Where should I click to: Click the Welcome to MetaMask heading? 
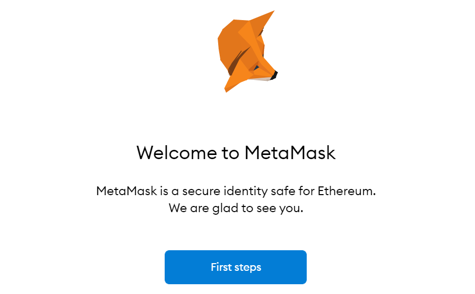click(x=236, y=152)
